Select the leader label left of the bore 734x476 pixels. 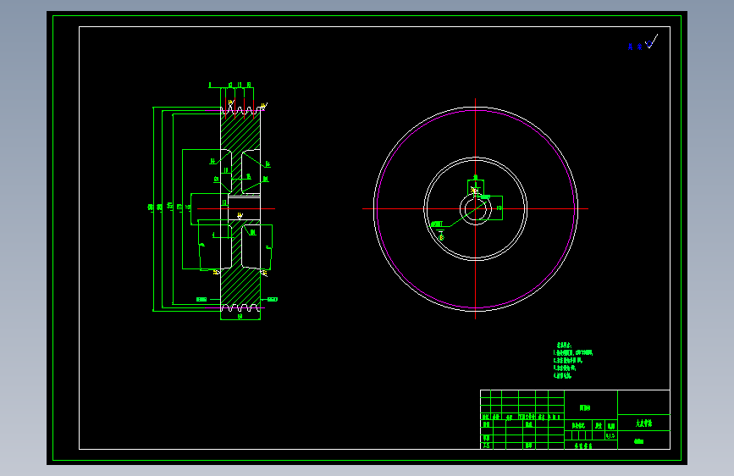[x=437, y=224]
